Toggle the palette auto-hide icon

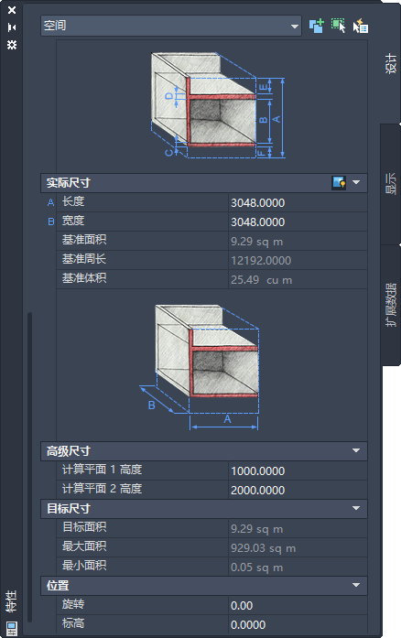[x=12, y=27]
